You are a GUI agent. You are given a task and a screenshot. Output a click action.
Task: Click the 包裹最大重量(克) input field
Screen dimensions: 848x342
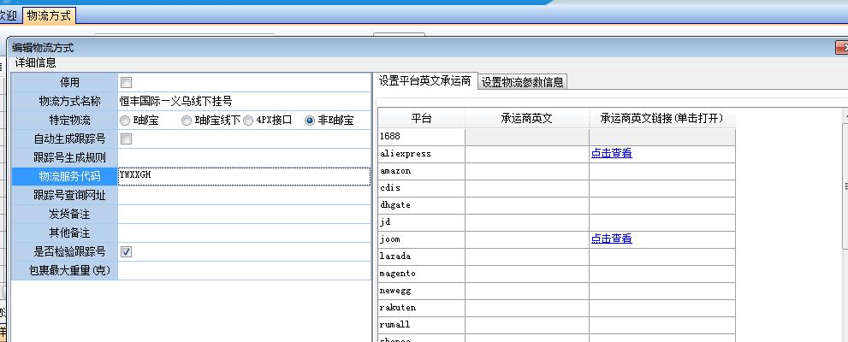[x=244, y=271]
